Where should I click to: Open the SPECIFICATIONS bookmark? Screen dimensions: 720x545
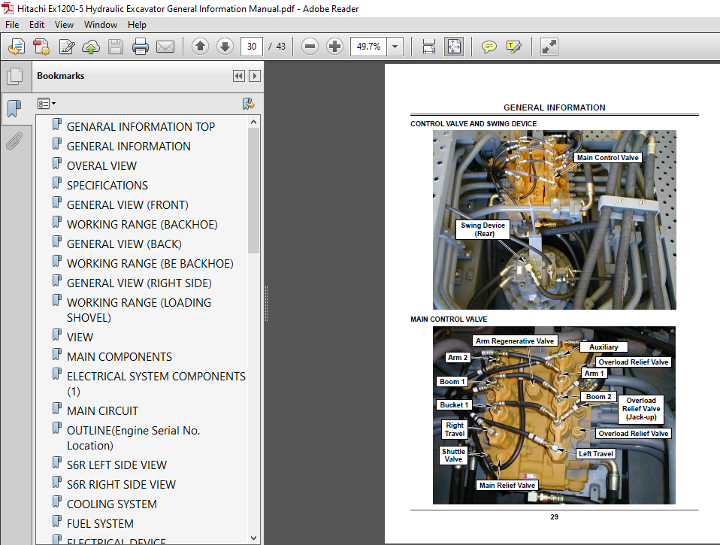(107, 186)
